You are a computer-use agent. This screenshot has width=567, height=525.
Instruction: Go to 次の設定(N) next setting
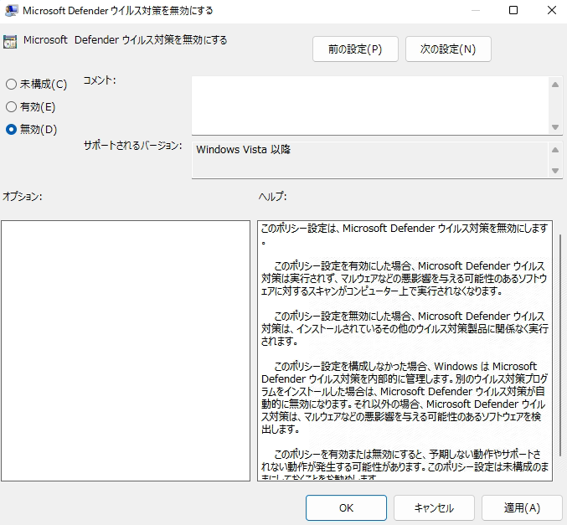point(448,49)
